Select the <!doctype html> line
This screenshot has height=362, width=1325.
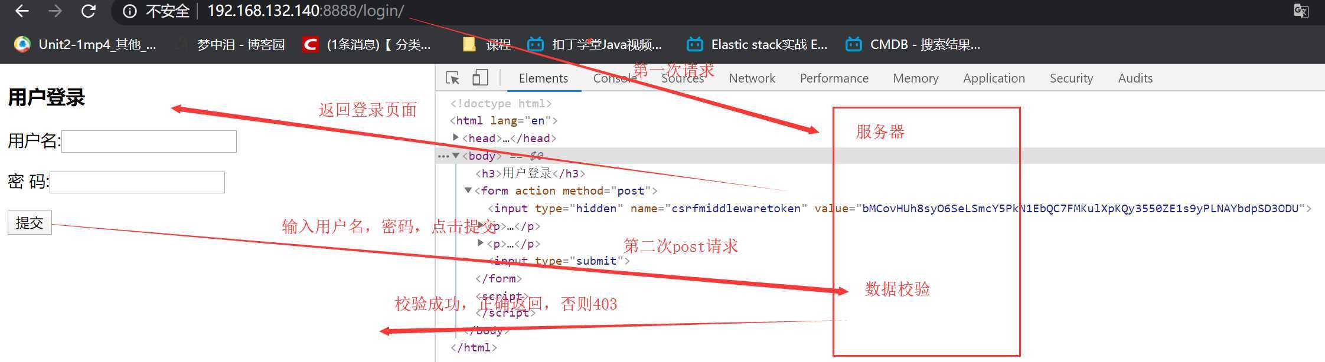(x=501, y=103)
